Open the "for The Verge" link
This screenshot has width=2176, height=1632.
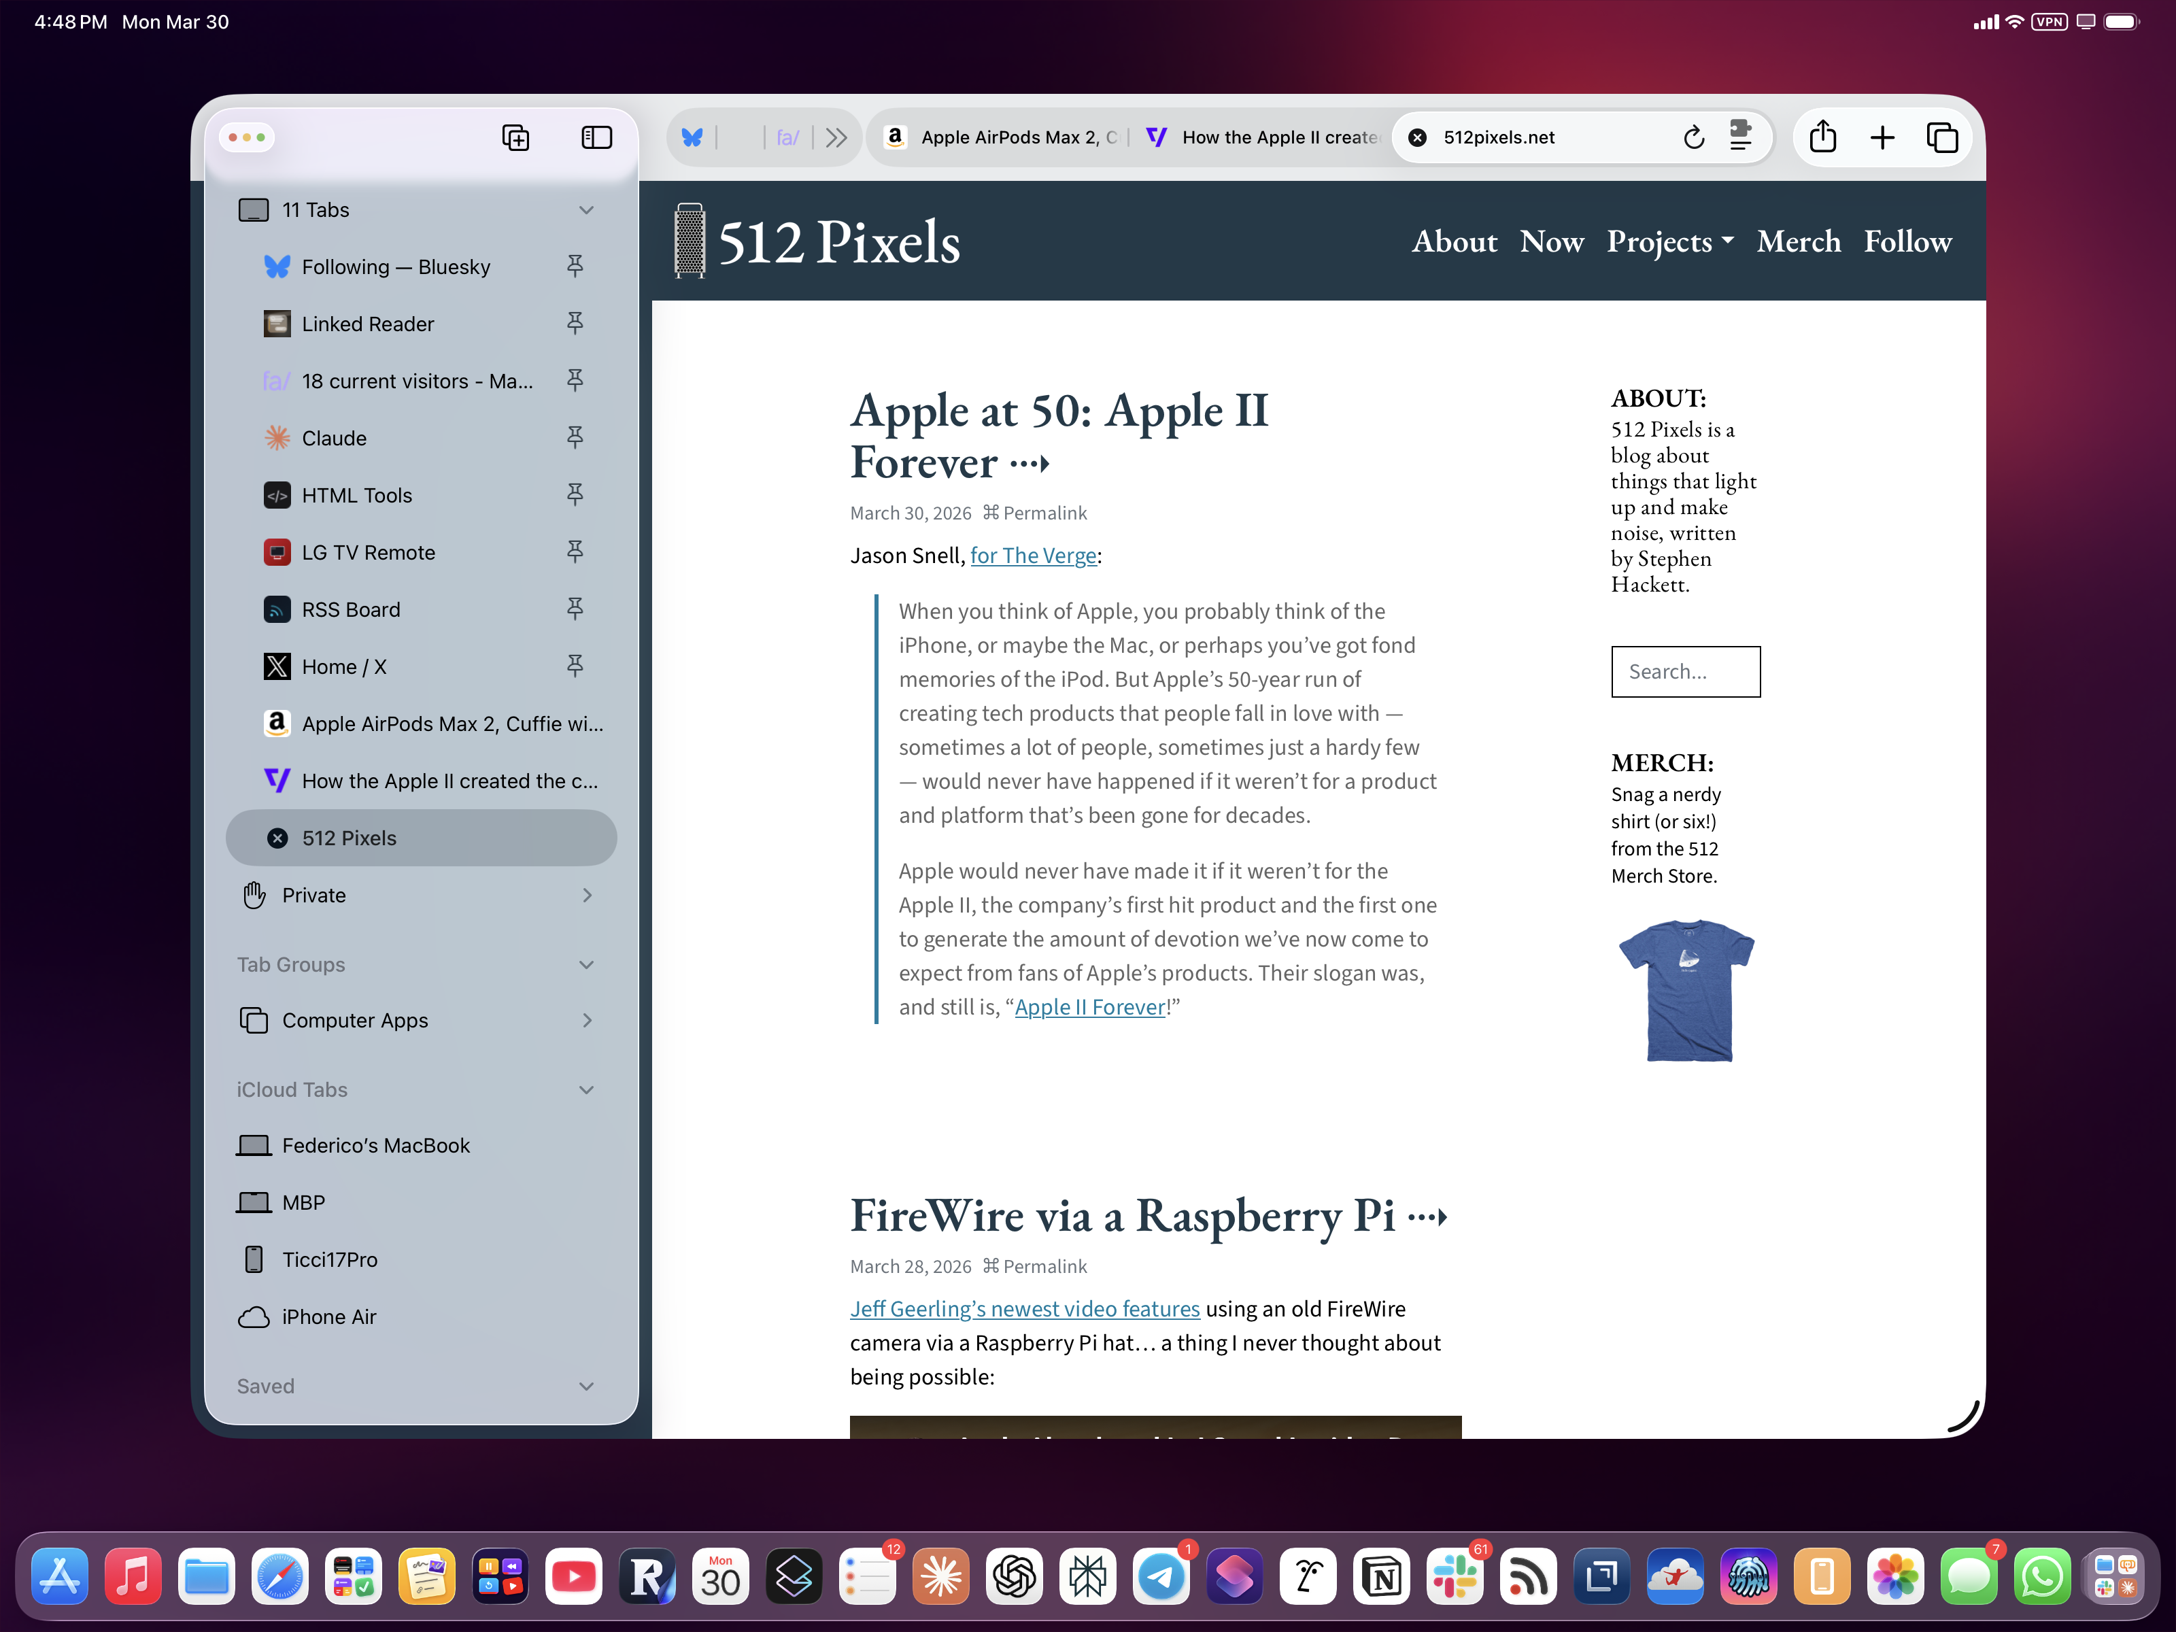coord(1033,556)
